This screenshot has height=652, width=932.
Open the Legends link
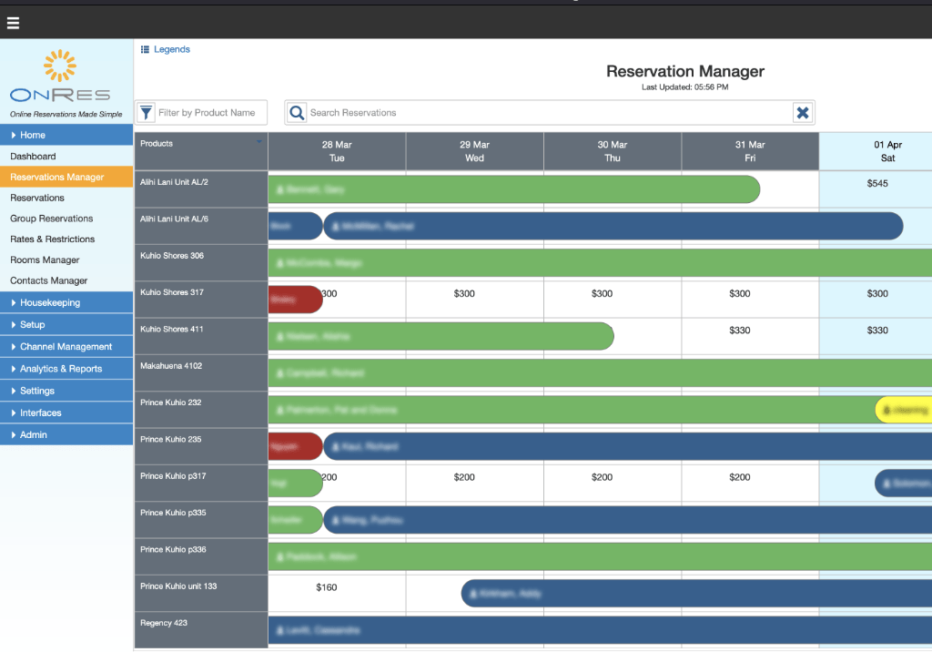[172, 50]
